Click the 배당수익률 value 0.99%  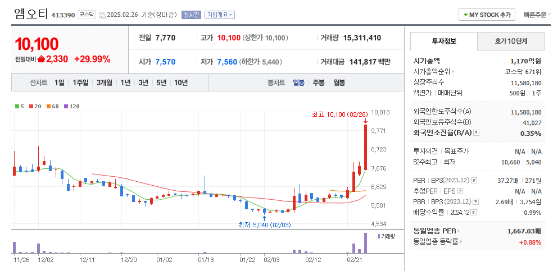[x=533, y=213]
